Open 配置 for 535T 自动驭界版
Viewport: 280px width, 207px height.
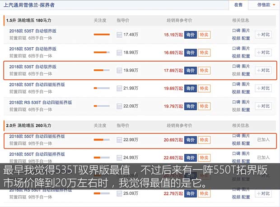(x=246, y=74)
